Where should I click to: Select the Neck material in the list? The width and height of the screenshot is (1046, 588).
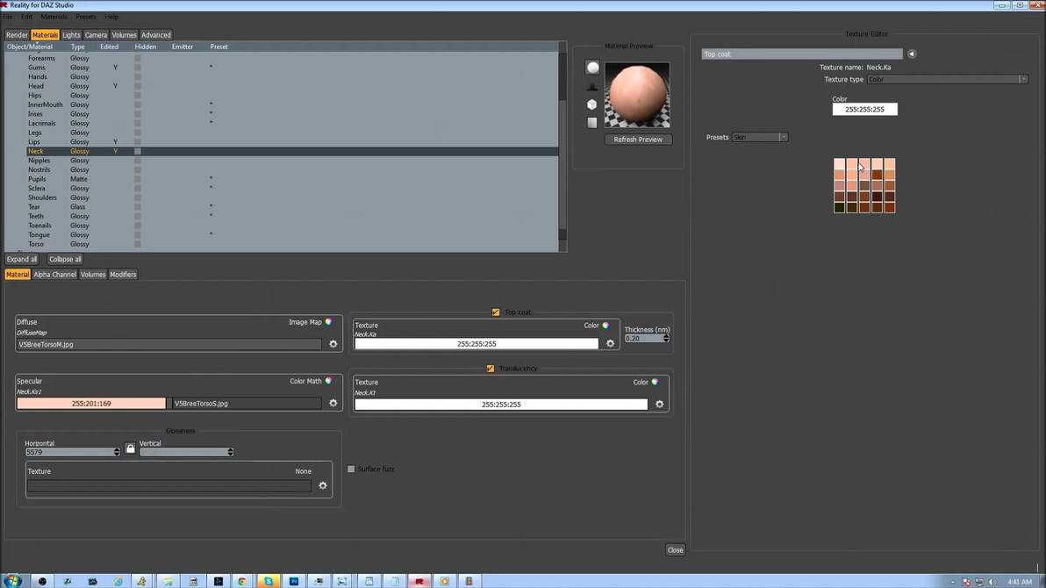tap(35, 150)
